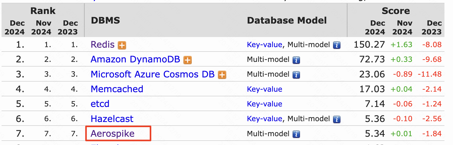
Task: Click the highlighted Aerospike link
Action: click(x=113, y=134)
